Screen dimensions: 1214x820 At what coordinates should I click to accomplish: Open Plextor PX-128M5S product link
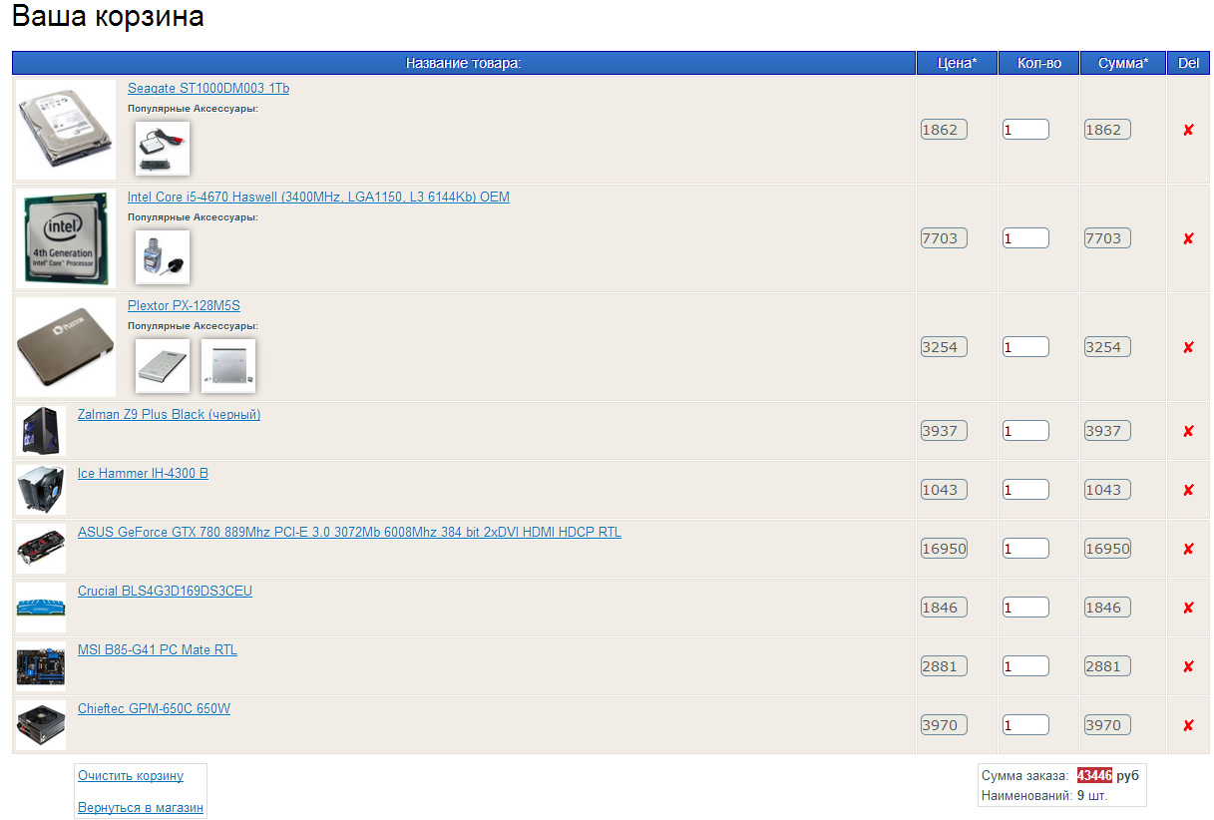[184, 306]
